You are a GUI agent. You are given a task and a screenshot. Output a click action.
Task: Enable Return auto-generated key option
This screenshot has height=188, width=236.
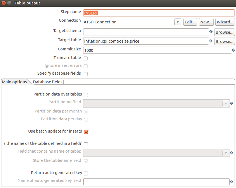coord(86,174)
